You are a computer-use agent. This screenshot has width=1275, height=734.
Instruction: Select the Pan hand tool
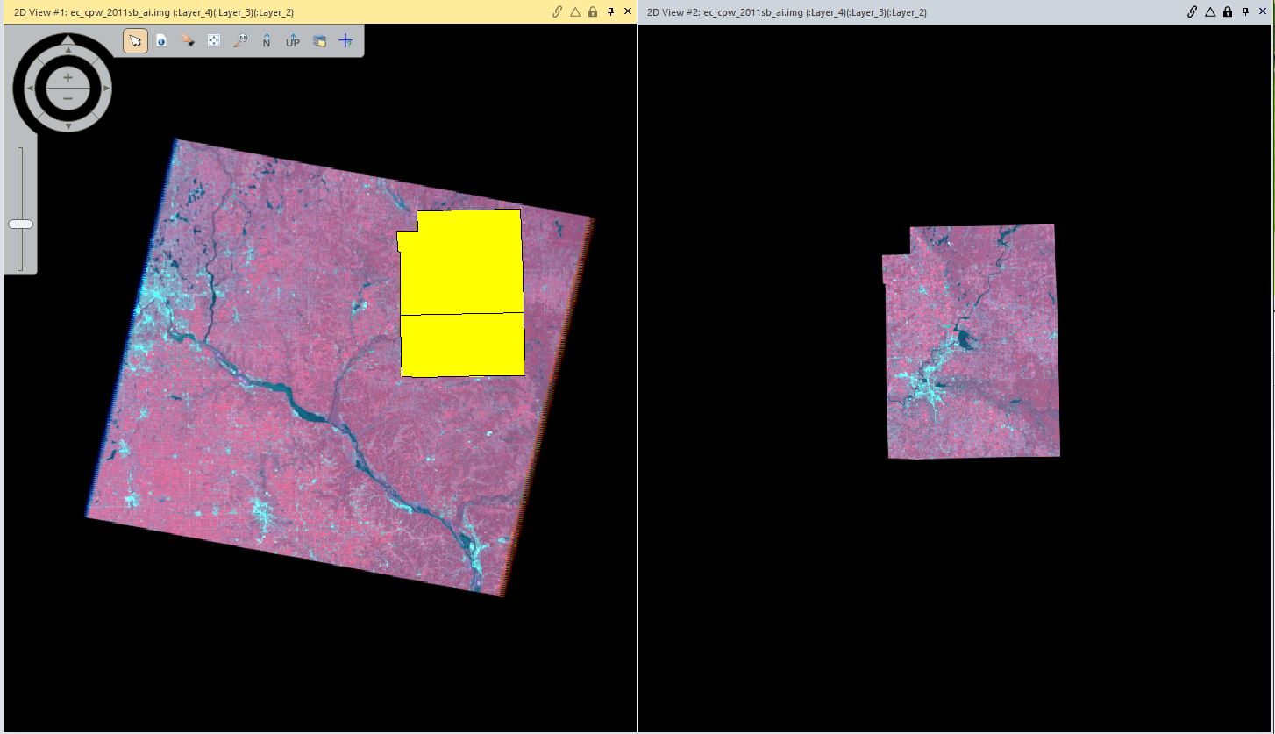189,40
